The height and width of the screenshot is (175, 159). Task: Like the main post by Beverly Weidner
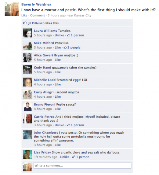pos(24,15)
